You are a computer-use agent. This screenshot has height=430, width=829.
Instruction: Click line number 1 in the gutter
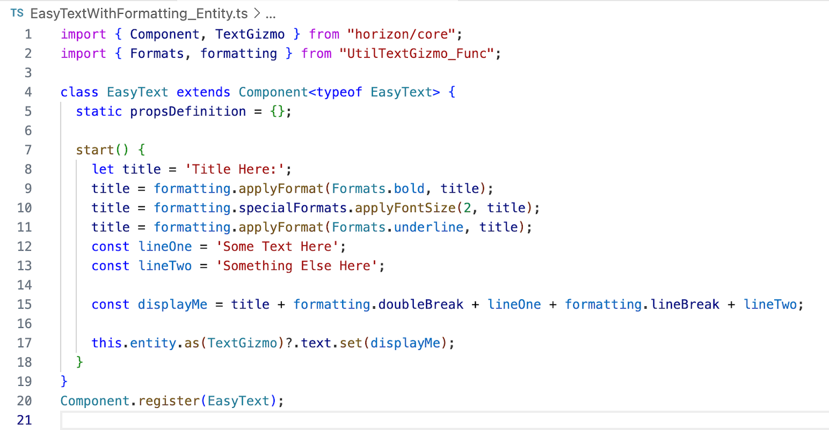pos(28,34)
